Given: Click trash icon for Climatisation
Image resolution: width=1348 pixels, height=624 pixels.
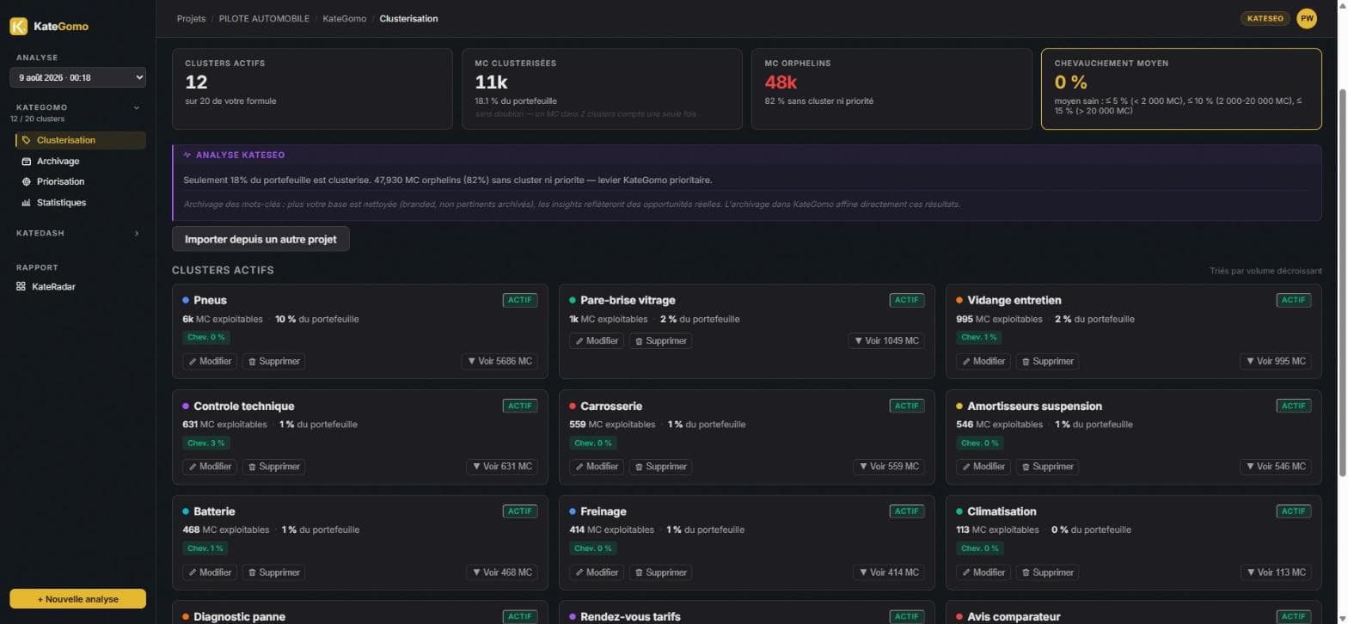Looking at the screenshot, I should 1026,572.
